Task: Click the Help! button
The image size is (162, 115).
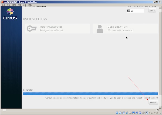Action: coord(152,10)
